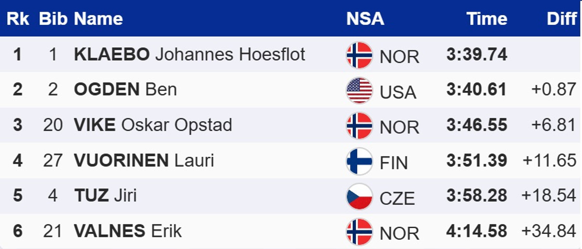This screenshot has height=249, width=582.
Task: Click the +34.84 time difference
Action: (549, 232)
